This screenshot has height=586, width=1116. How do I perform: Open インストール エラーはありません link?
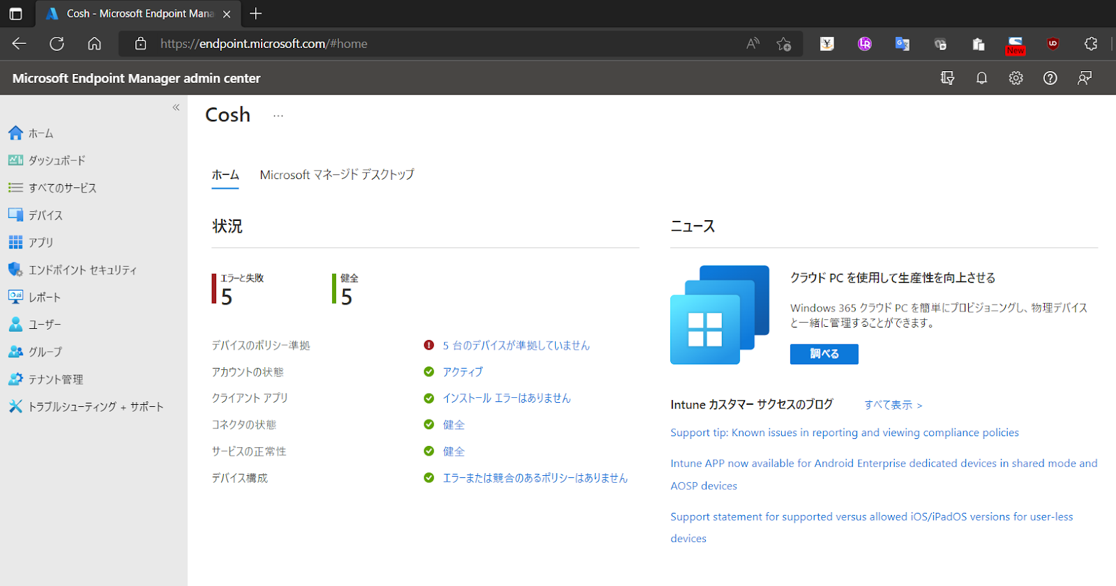[x=506, y=398]
